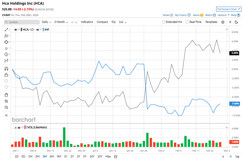This screenshot has height=161, width=243.
Task: Select the Fibonacci/list annotation tool
Action: click(x=6, y=36)
